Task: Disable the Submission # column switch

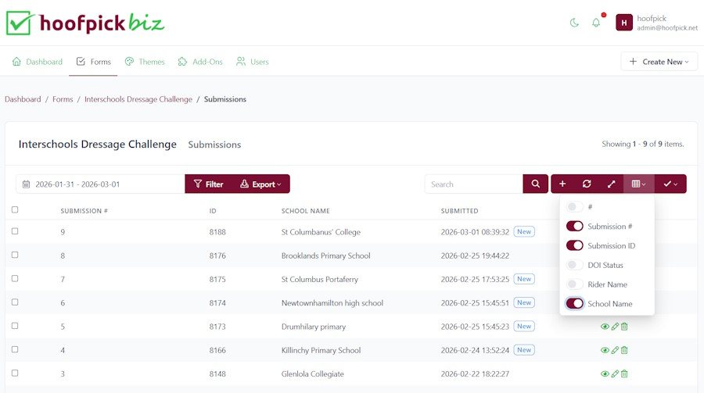Action: [x=575, y=226]
